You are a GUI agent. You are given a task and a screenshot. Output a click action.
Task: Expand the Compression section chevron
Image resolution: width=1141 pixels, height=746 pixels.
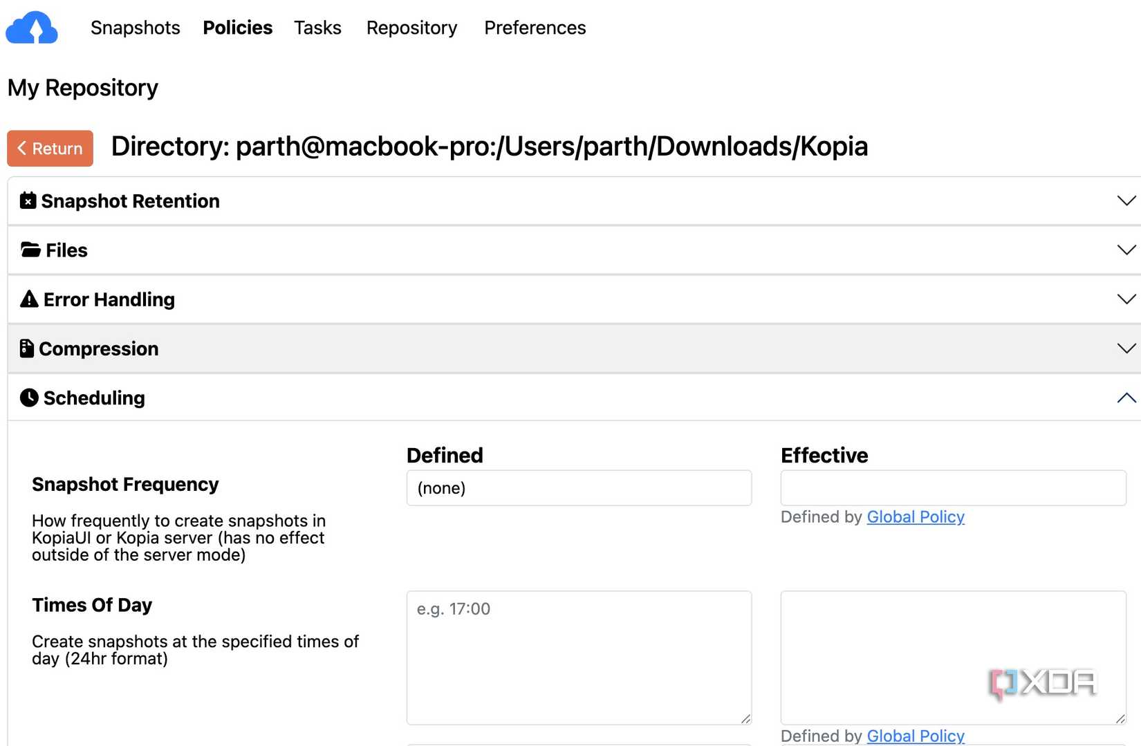(x=1126, y=348)
